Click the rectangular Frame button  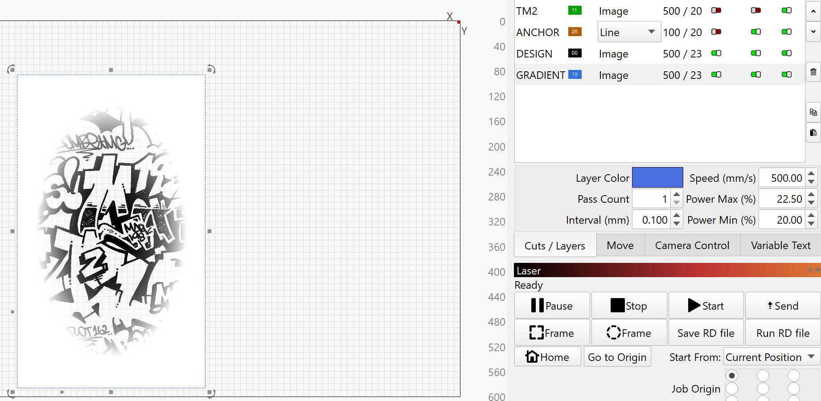(552, 333)
